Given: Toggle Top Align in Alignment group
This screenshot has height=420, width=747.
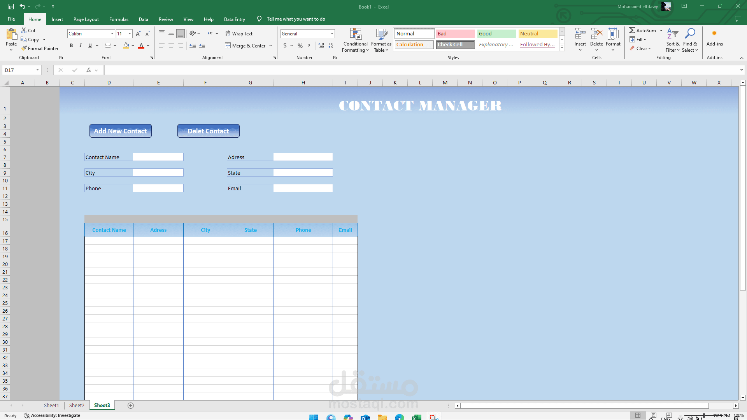Looking at the screenshot, I should 162,33.
